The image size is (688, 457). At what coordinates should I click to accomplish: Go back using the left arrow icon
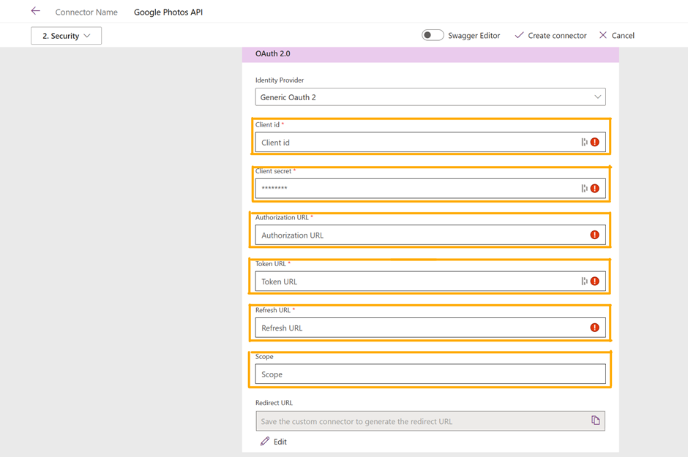click(x=36, y=12)
